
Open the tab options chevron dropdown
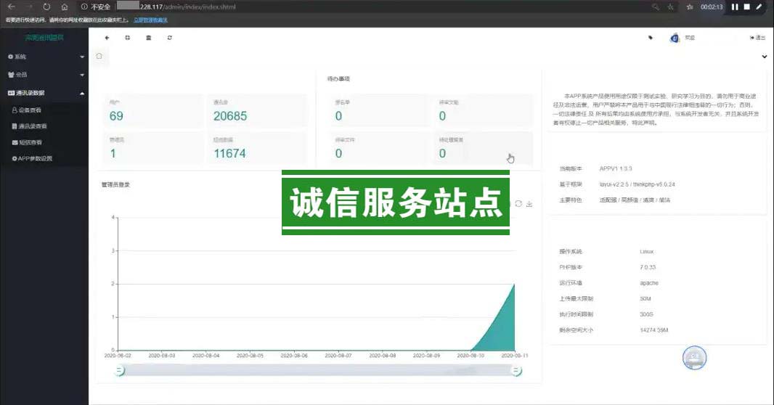[x=764, y=57]
